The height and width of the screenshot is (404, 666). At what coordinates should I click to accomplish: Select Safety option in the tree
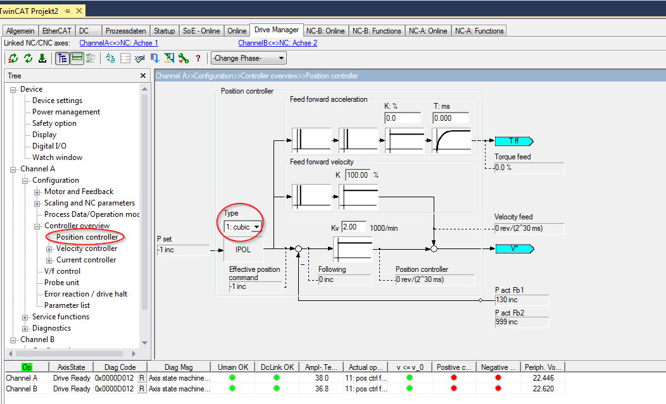(x=54, y=123)
